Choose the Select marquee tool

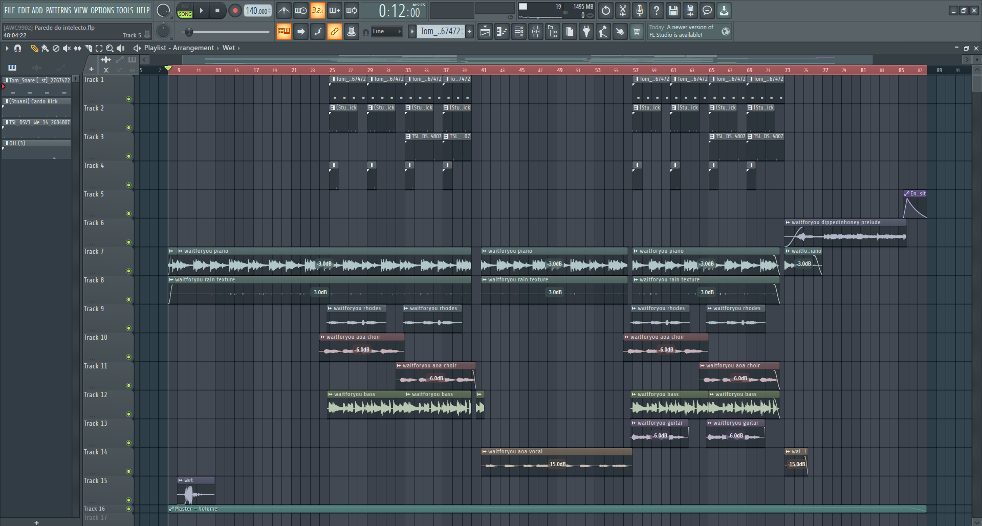[99, 48]
